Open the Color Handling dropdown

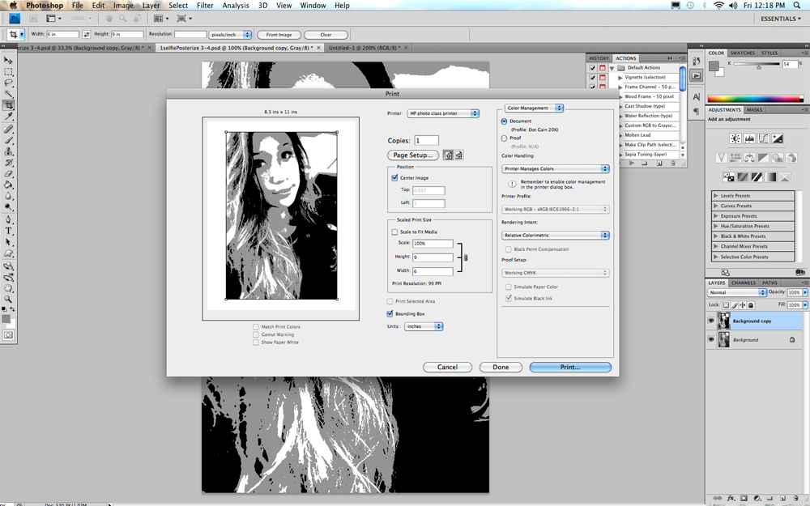pos(556,169)
